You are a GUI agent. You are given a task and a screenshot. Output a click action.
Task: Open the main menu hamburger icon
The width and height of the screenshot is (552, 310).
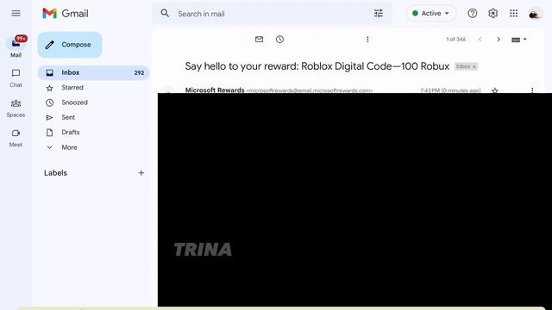click(16, 14)
